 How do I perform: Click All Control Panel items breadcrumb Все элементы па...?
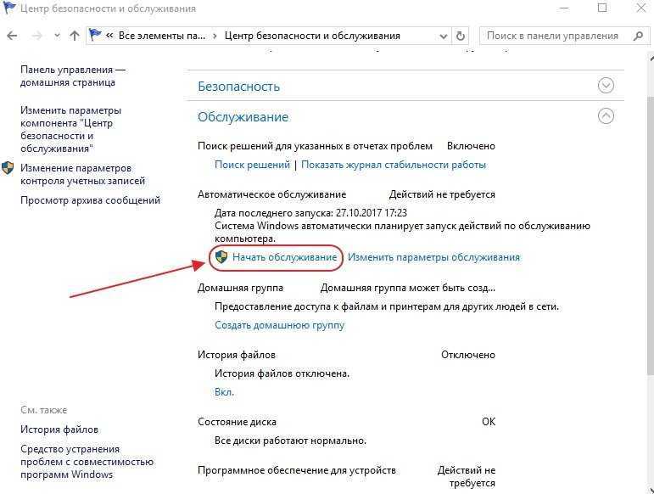coord(162,36)
